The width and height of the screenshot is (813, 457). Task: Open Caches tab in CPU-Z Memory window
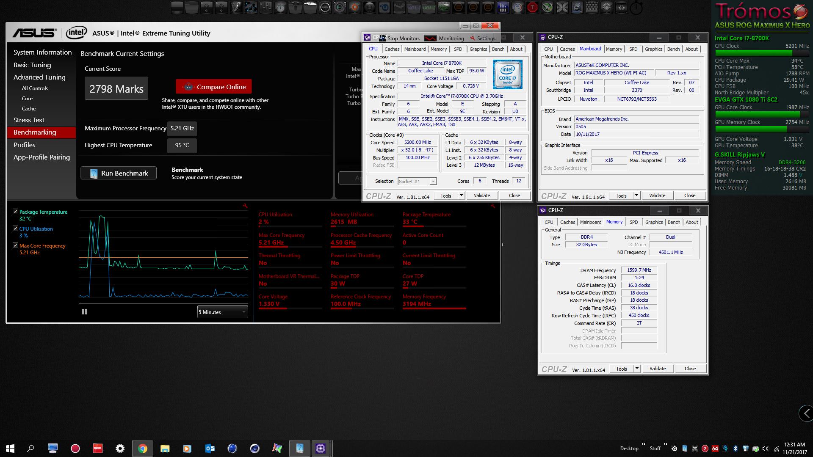point(567,222)
